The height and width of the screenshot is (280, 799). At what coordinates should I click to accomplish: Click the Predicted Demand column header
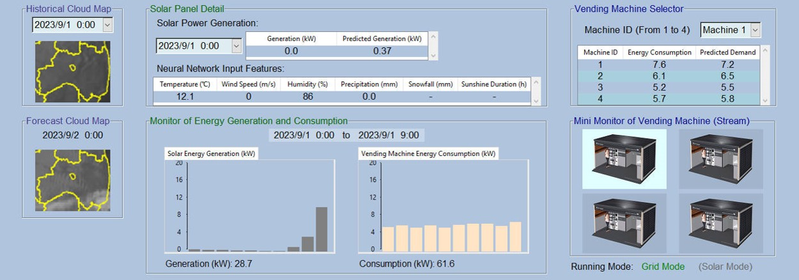point(727,52)
